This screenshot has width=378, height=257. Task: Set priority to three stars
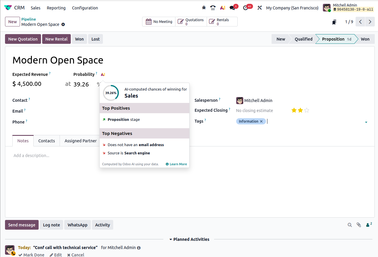(307, 110)
